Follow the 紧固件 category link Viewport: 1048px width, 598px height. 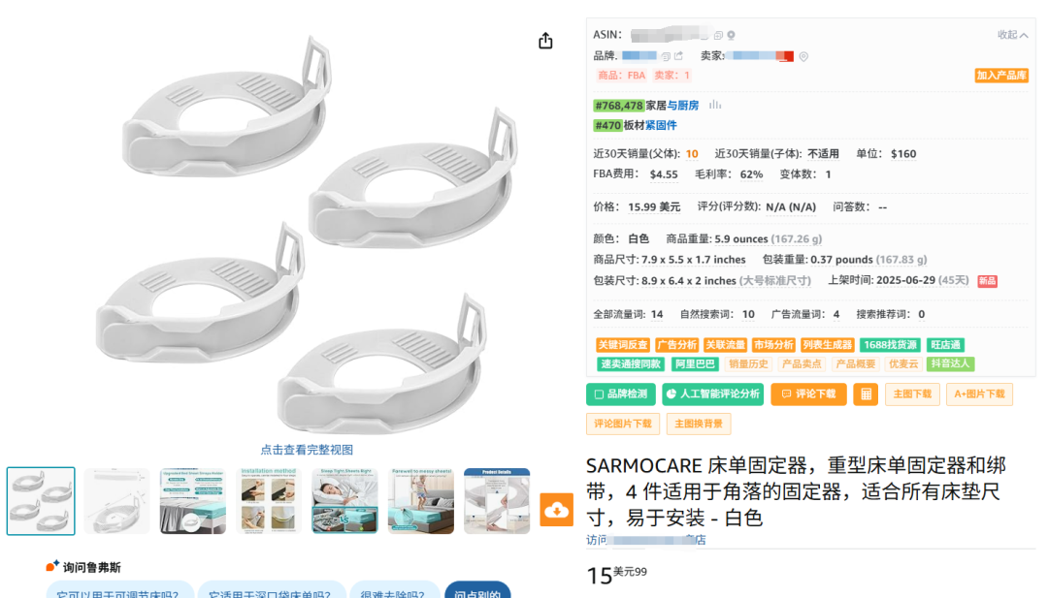[x=661, y=125]
